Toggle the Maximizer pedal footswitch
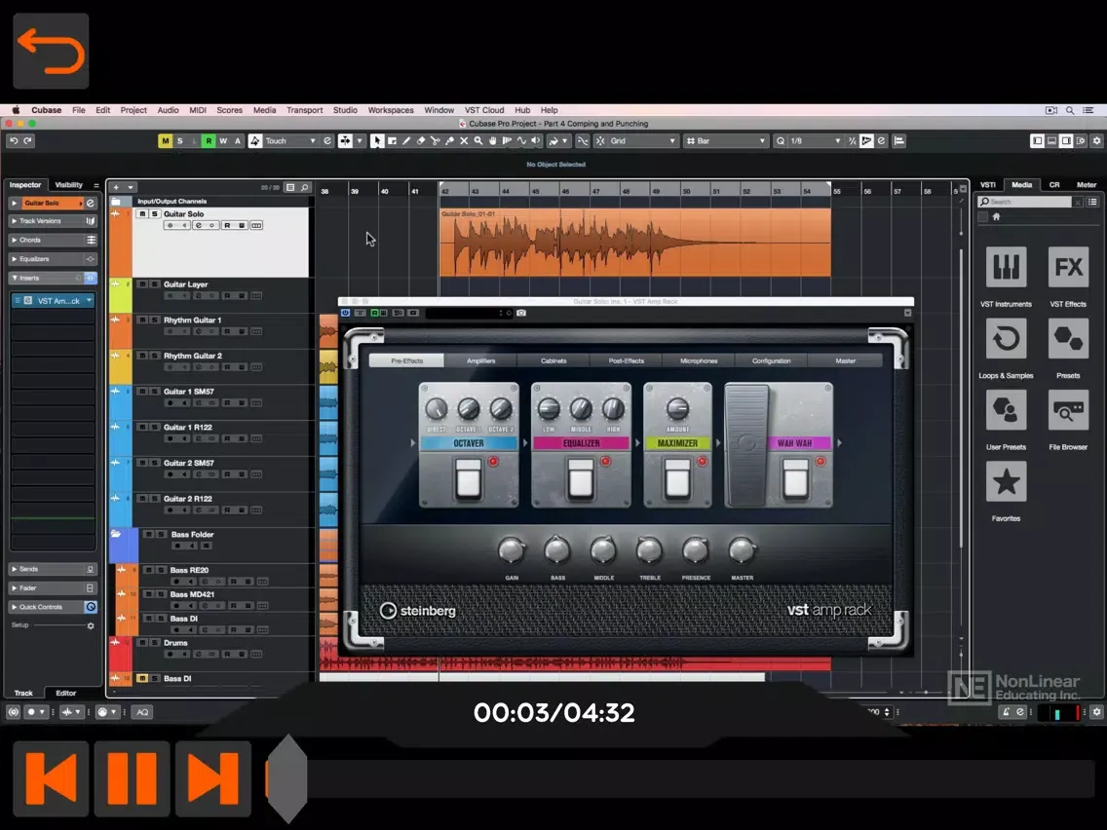The image size is (1107, 830). 677,480
